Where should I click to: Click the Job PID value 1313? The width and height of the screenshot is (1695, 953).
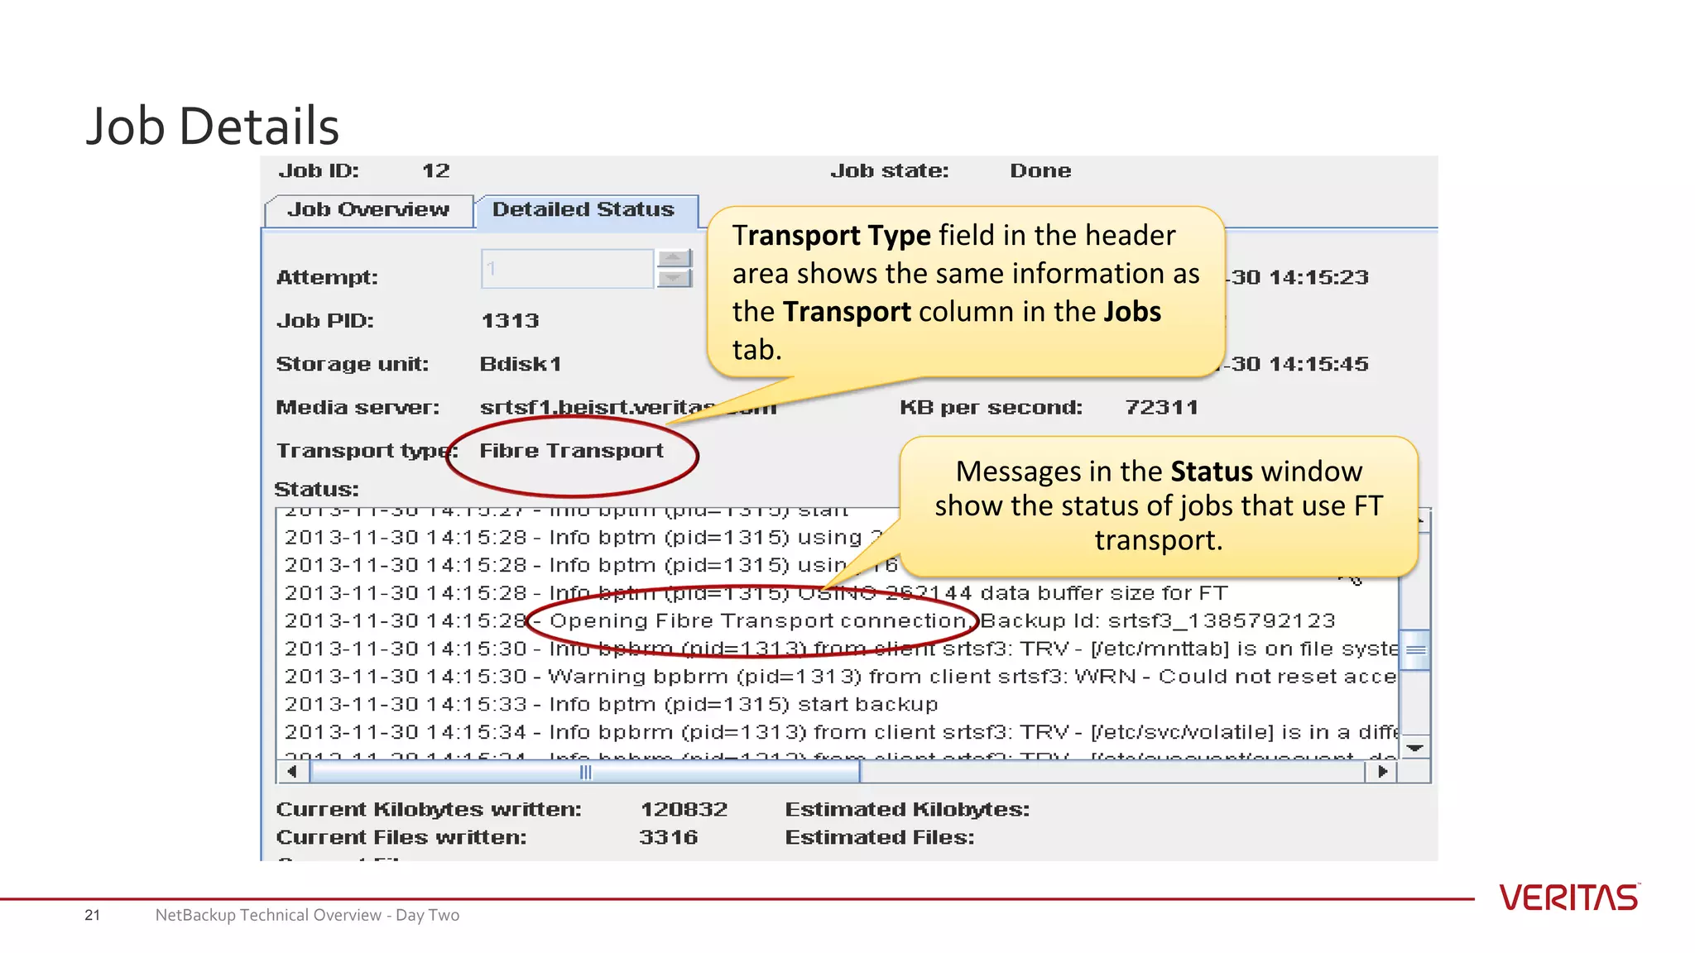510,321
